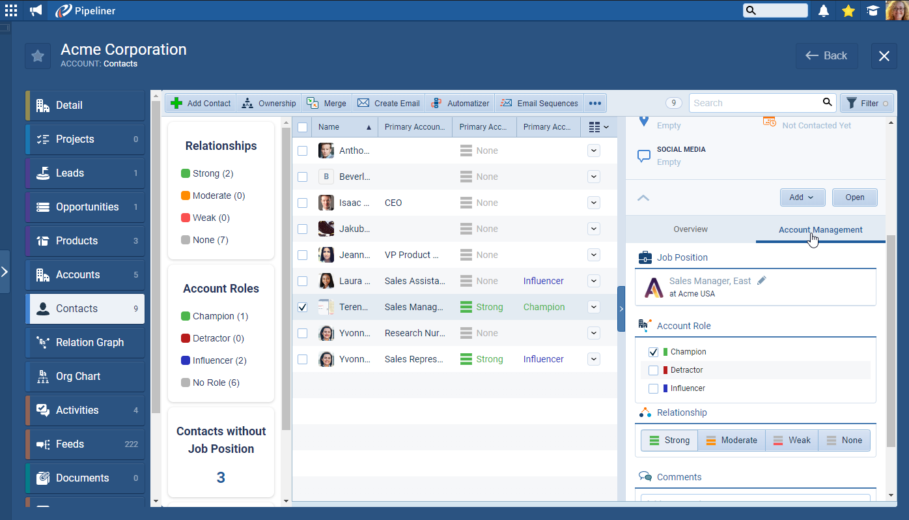The height and width of the screenshot is (520, 909).
Task: Expand the row dropdown for Isaac
Action: coord(593,203)
